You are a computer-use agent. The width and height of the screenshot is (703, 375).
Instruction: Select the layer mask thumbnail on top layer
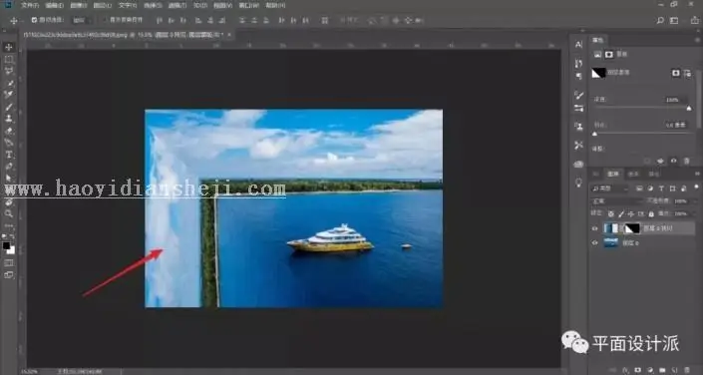tap(632, 228)
